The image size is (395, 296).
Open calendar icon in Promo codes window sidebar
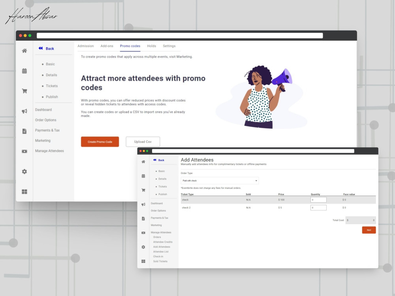[x=24, y=71]
